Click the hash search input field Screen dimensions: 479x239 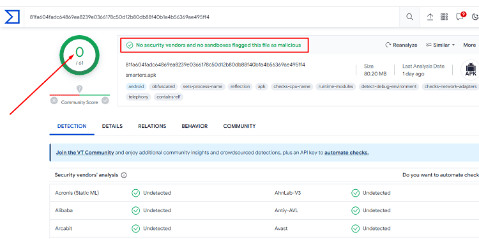[x=211, y=17]
